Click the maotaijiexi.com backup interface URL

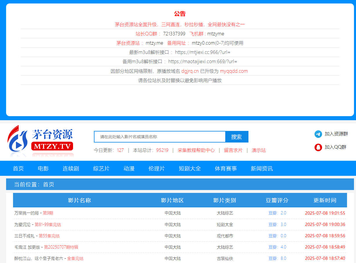pyautogui.click(x=203, y=62)
